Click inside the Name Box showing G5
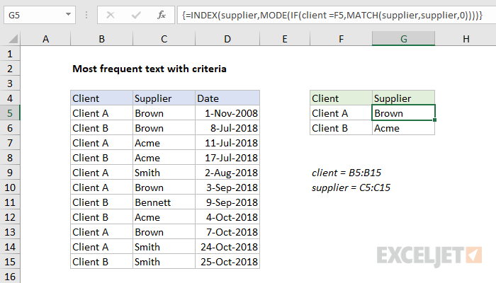Viewport: 496px width, 283px height. click(34, 15)
